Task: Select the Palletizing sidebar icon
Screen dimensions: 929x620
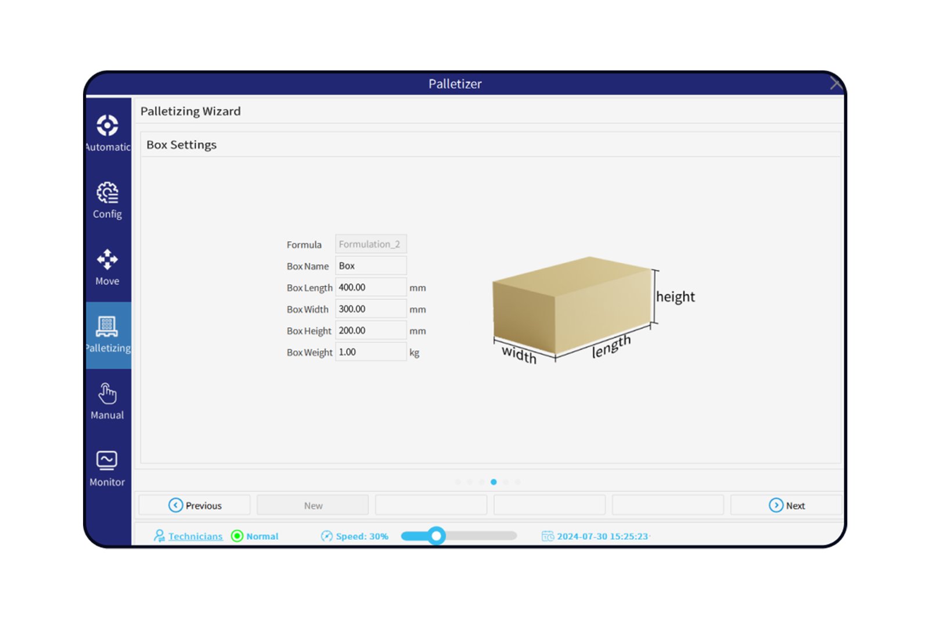Action: (107, 327)
